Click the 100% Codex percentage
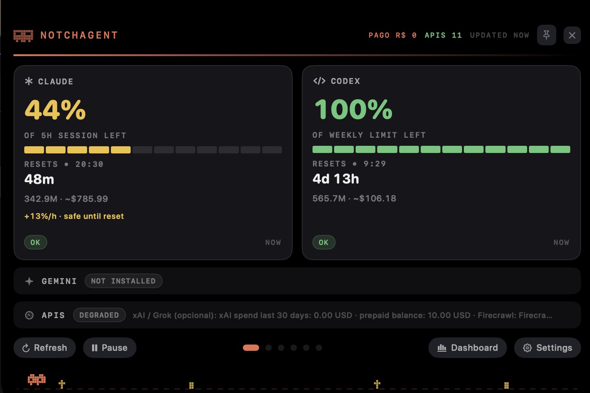The image size is (590, 393). (352, 109)
